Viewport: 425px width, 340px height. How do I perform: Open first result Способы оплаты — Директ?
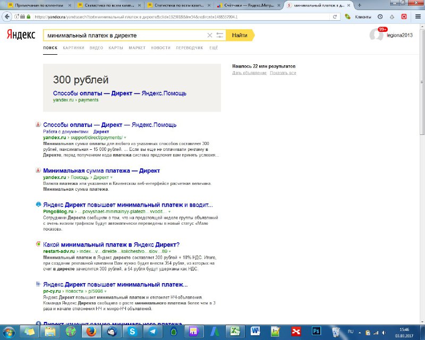[110, 125]
